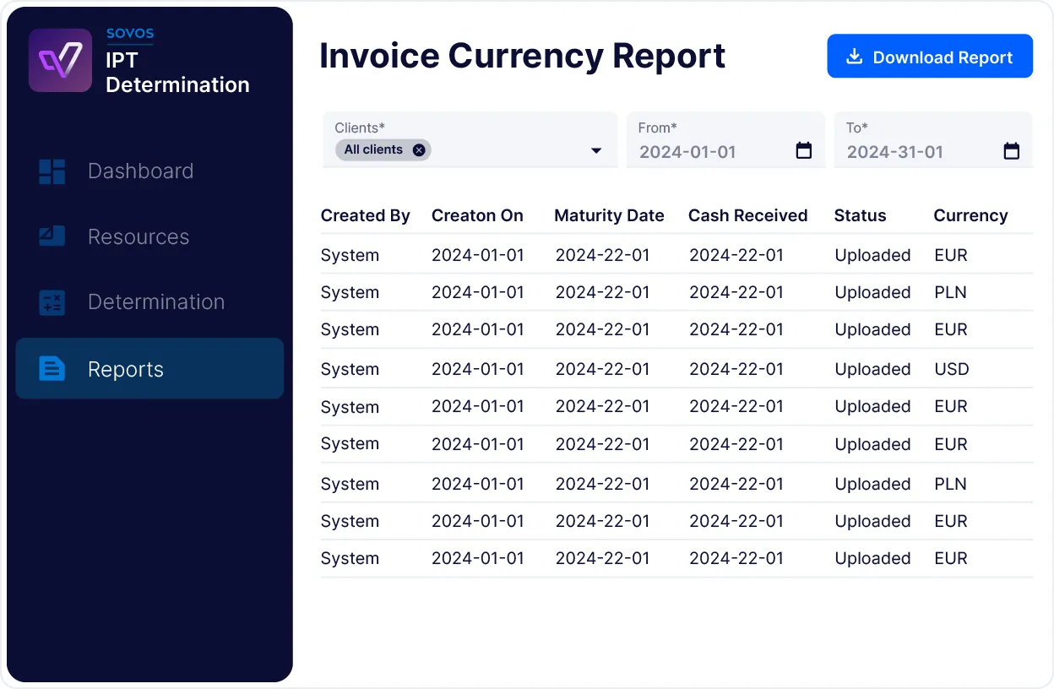Select the table row with USD currency

point(676,370)
